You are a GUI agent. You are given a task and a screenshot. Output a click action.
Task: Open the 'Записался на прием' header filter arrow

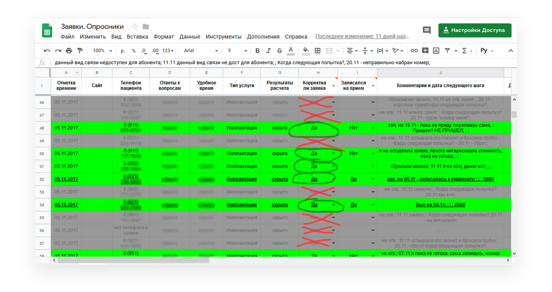373,86
